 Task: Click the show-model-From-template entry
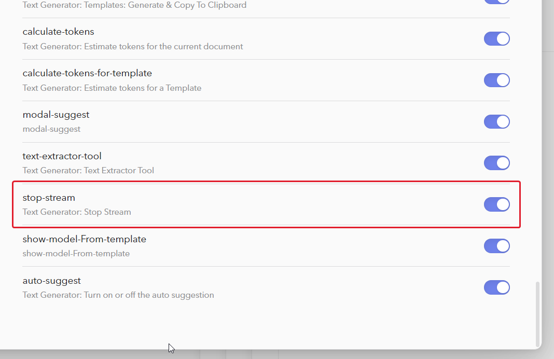pyautogui.click(x=85, y=239)
